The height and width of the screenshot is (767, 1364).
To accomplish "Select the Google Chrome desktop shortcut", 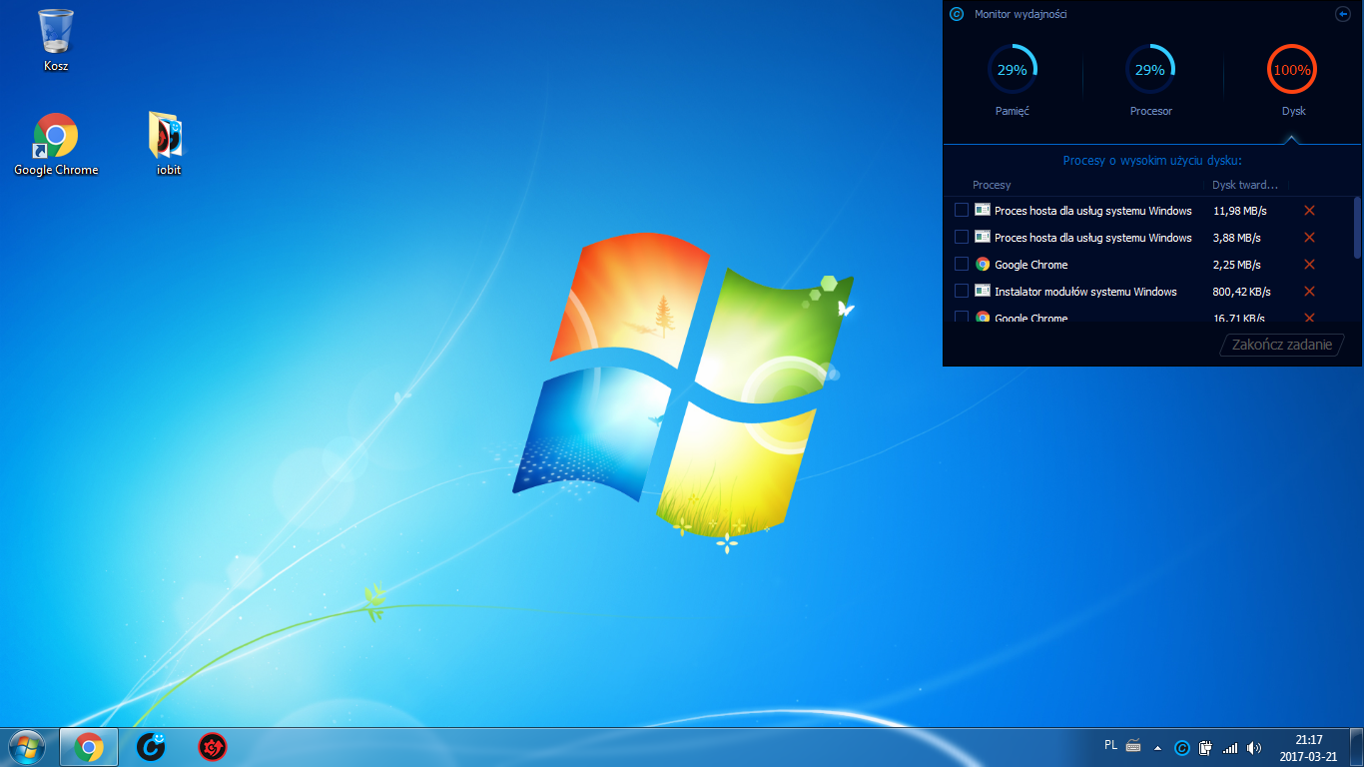I will coord(56,145).
